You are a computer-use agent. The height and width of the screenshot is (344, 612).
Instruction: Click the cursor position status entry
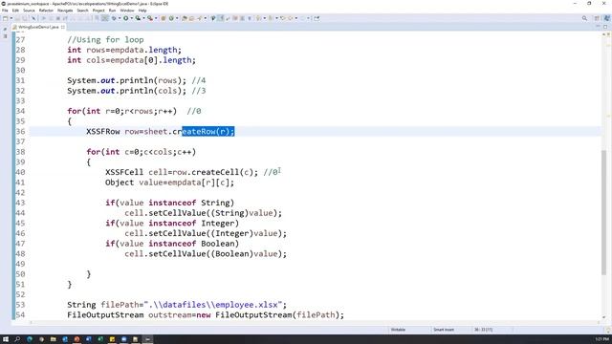[484, 330]
